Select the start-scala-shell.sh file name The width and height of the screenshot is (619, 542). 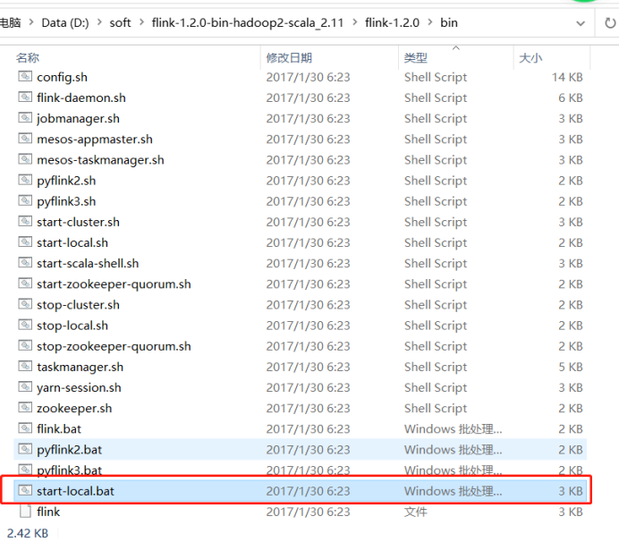tap(88, 263)
